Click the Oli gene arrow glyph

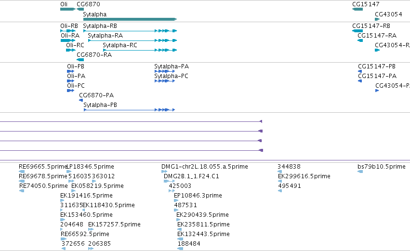tap(68, 9)
